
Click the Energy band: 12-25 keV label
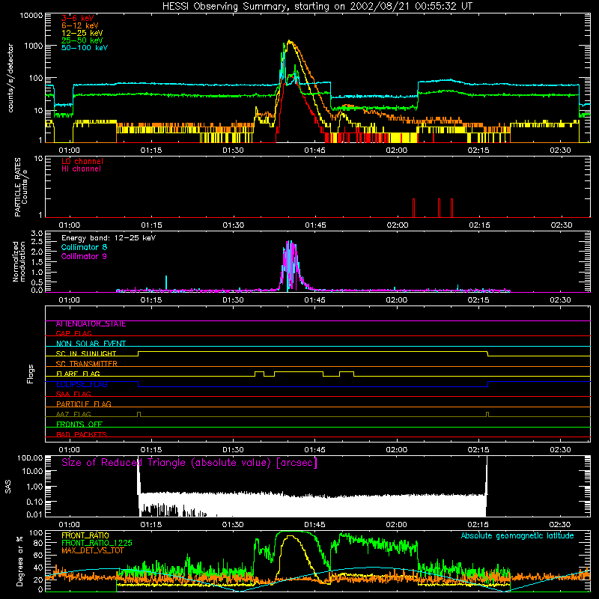tap(108, 238)
